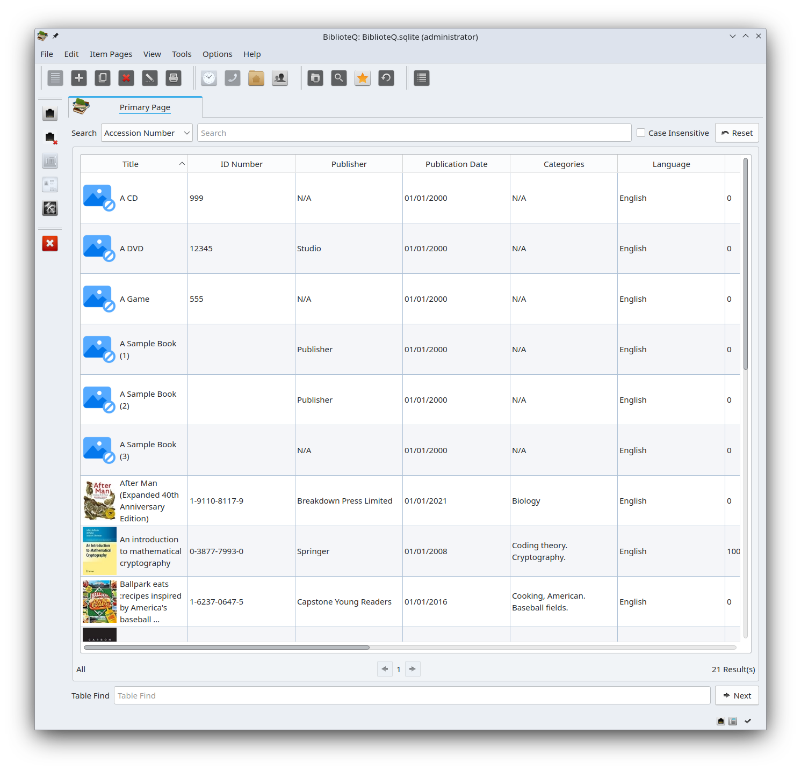801x771 pixels.
Task: Open the Item Pages menu
Action: pyautogui.click(x=111, y=54)
